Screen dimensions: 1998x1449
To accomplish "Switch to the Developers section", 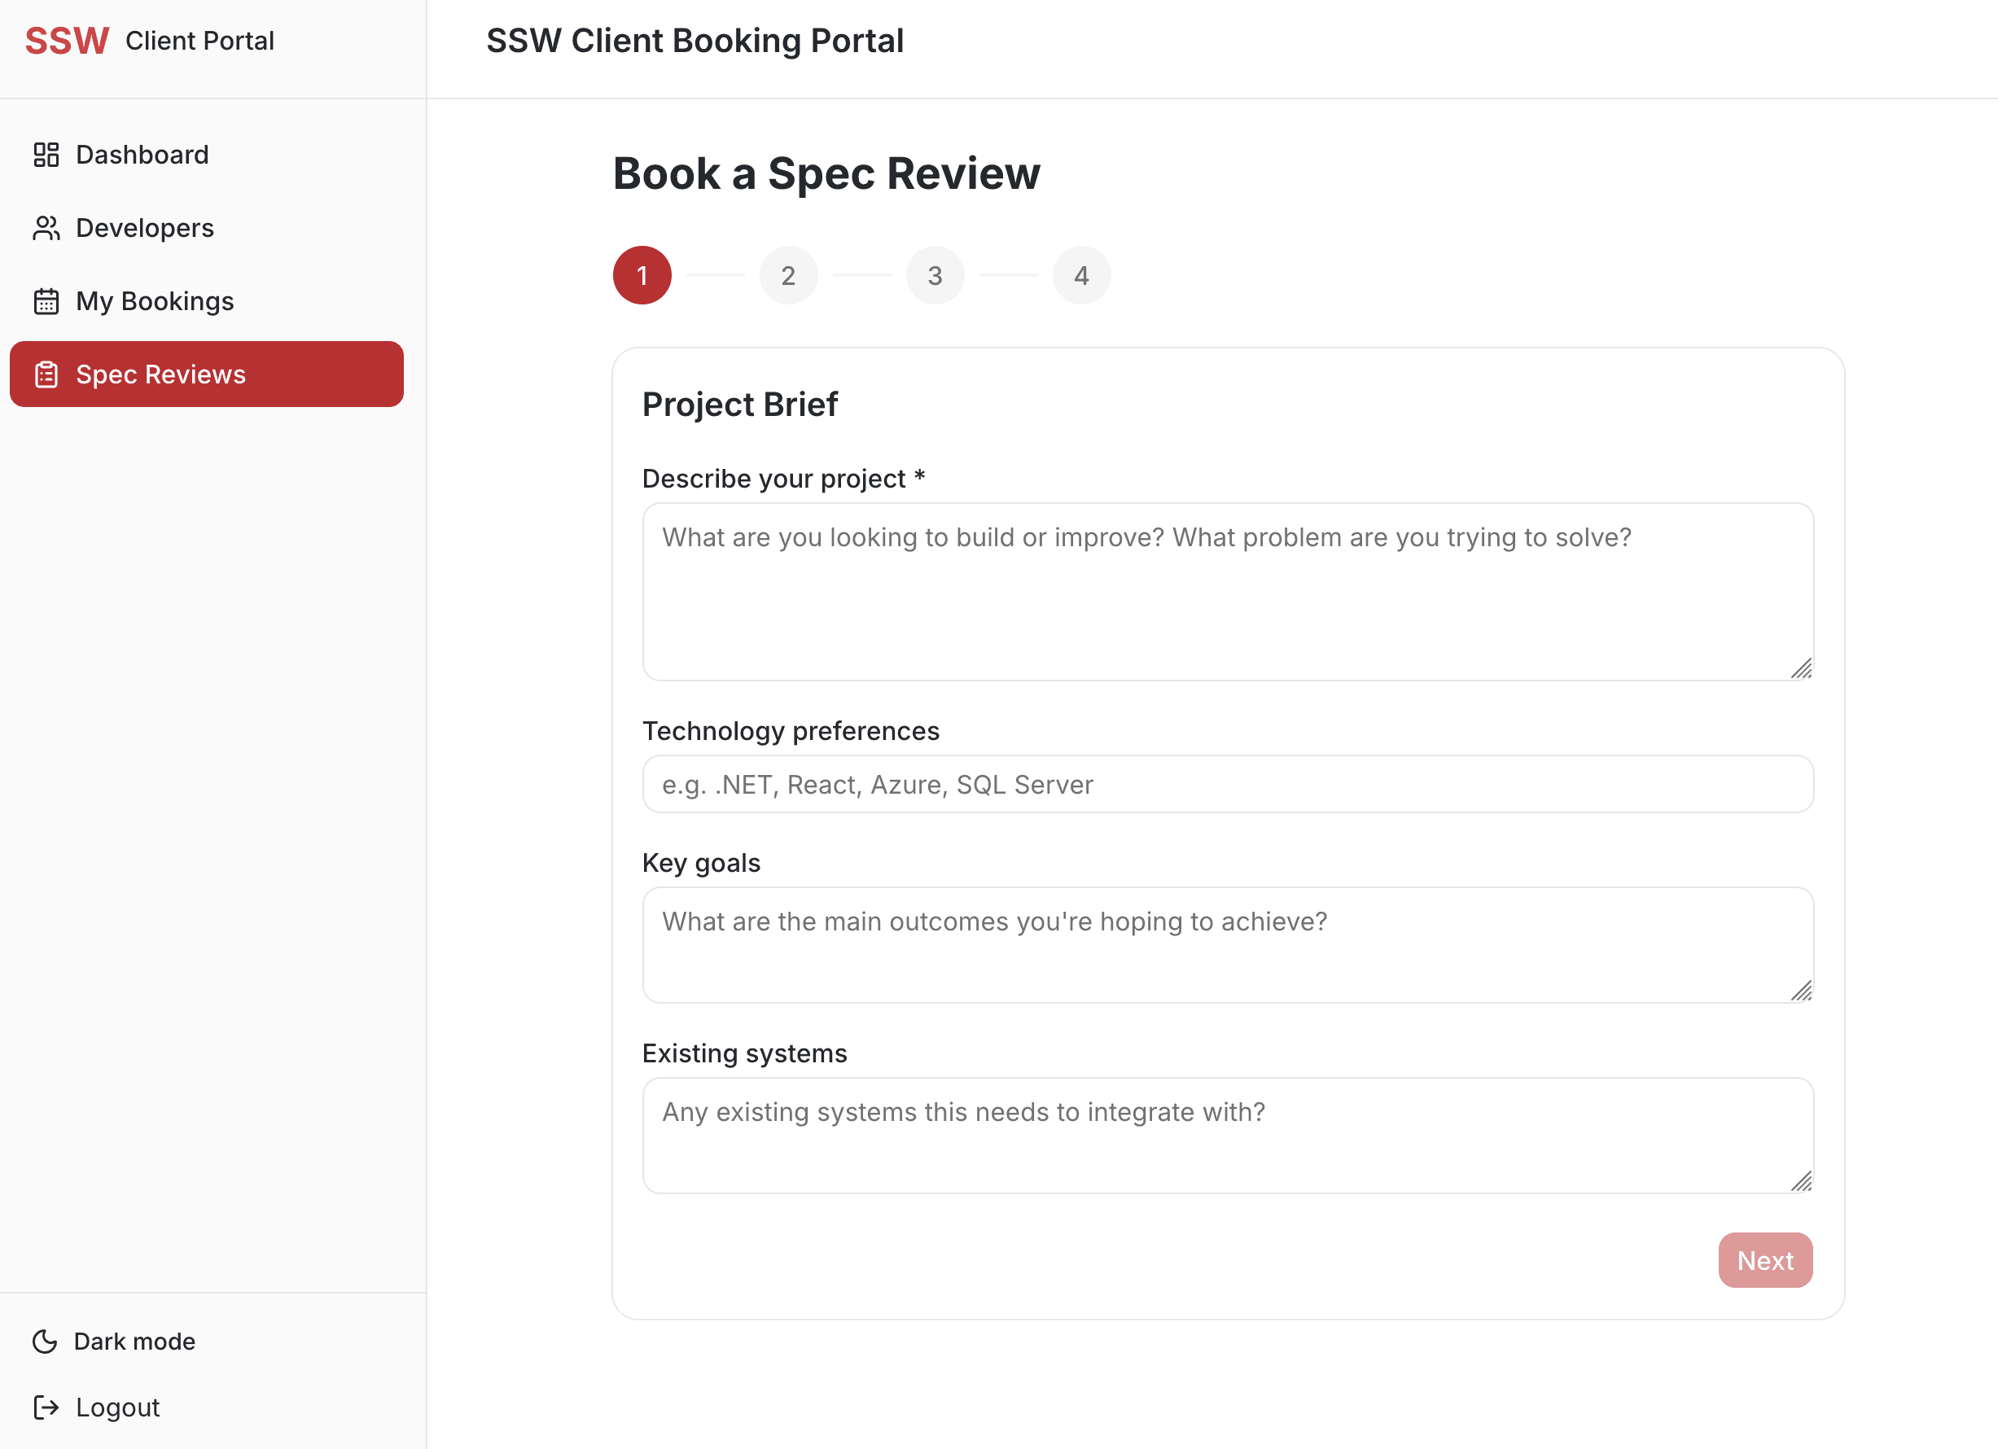I will point(144,227).
